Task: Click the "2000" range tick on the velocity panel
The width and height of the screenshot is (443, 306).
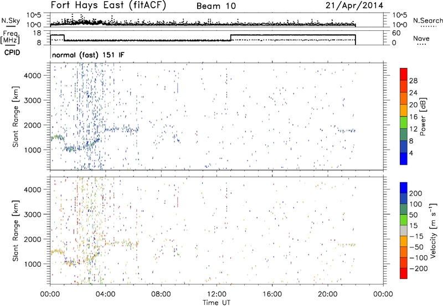Action: pos(32,239)
